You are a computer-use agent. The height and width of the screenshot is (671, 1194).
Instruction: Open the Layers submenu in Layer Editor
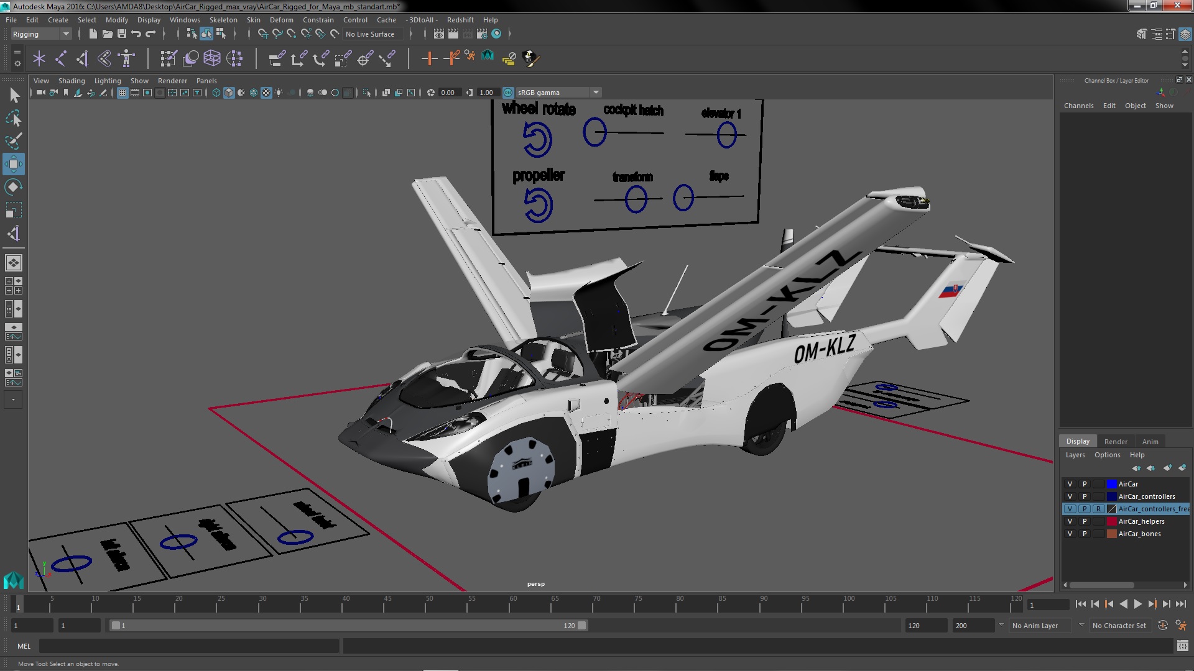click(1075, 455)
